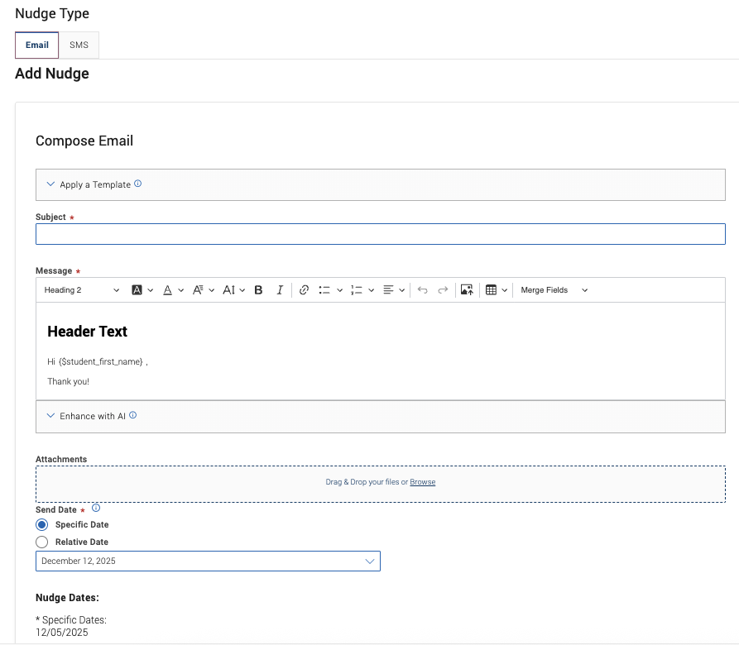Apply a numbered list
Screen dimensions: 739x645
click(357, 290)
